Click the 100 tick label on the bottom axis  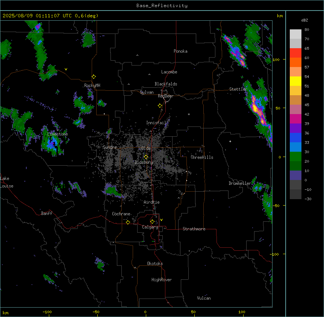click(242, 312)
